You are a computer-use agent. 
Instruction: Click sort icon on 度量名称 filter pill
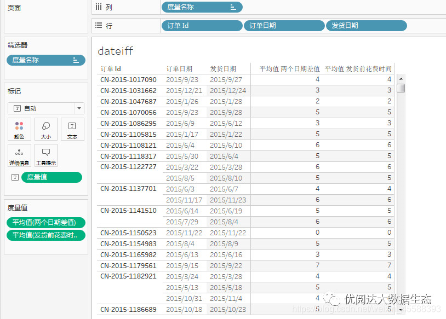(x=76, y=60)
